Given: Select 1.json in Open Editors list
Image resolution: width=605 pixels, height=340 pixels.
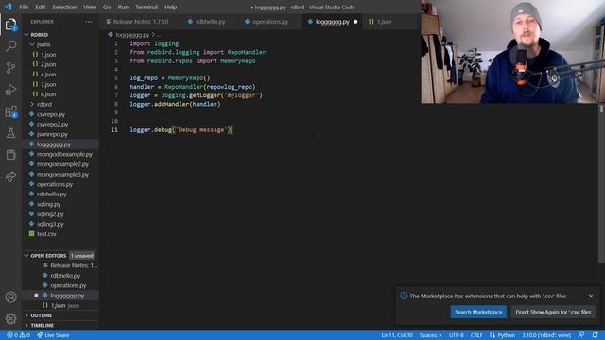Looking at the screenshot, I should click(x=61, y=306).
